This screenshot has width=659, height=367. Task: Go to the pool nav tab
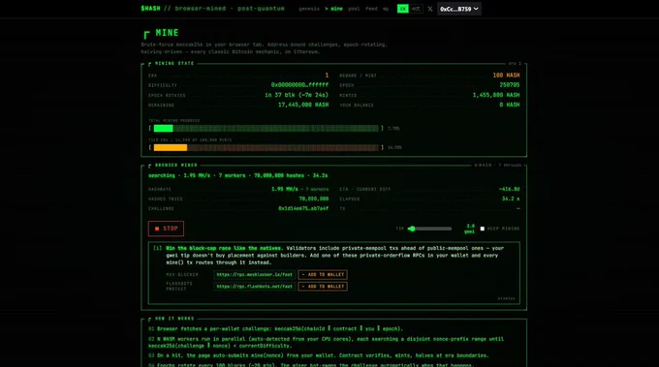click(x=354, y=9)
